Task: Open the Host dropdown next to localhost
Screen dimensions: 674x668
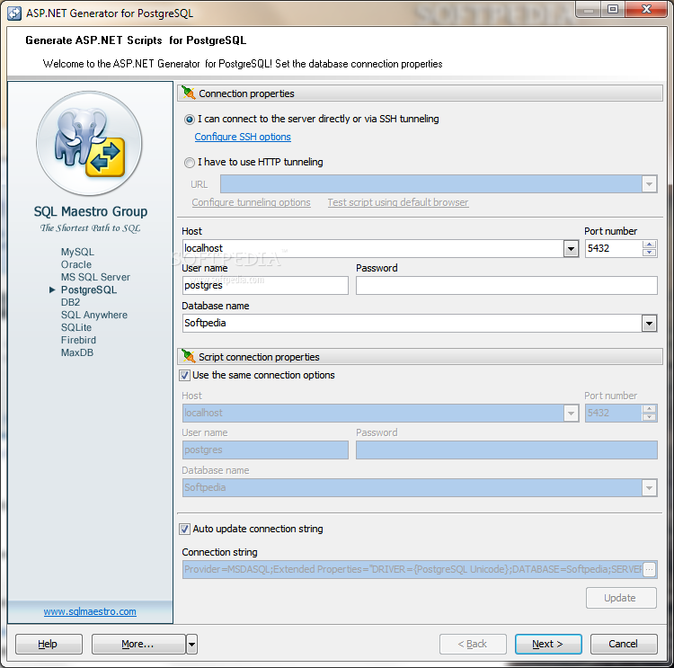Action: [x=571, y=249]
